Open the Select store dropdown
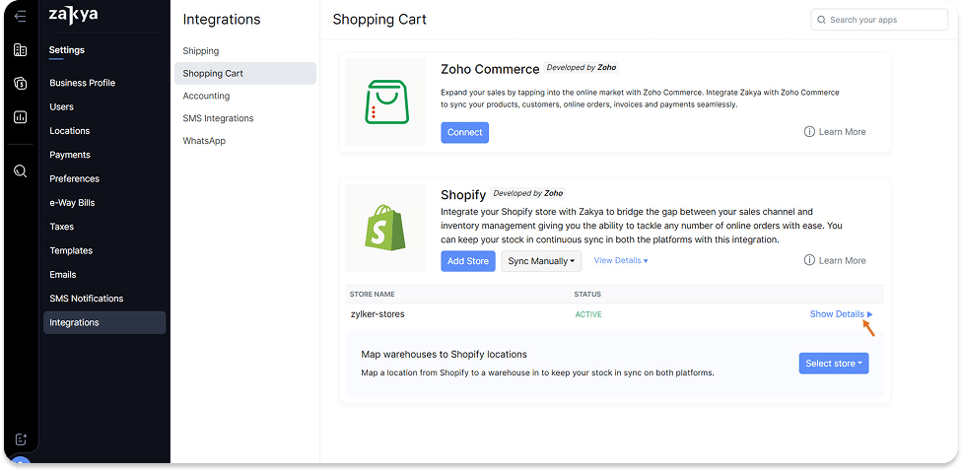The height and width of the screenshot is (471, 962). (833, 364)
